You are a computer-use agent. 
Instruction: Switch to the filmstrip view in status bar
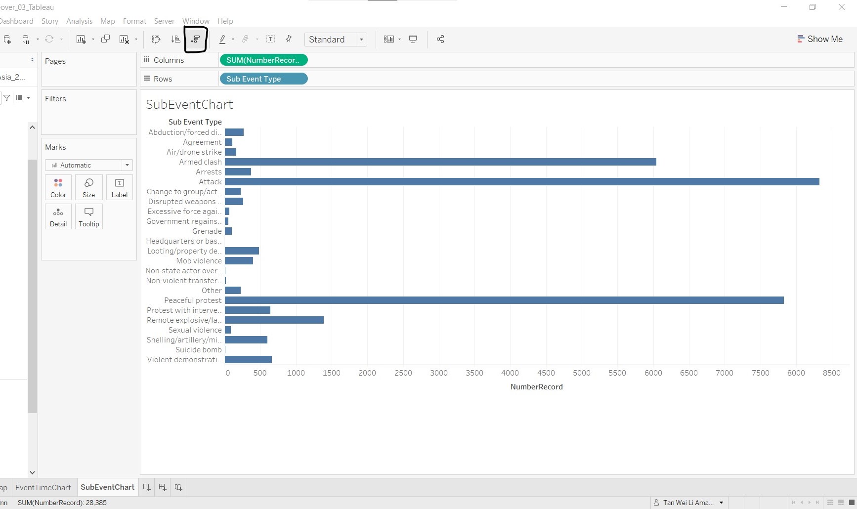(841, 503)
